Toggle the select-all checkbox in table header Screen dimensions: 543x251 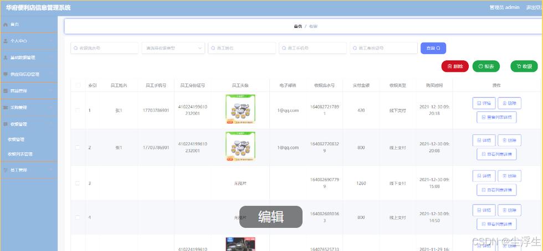click(x=78, y=85)
